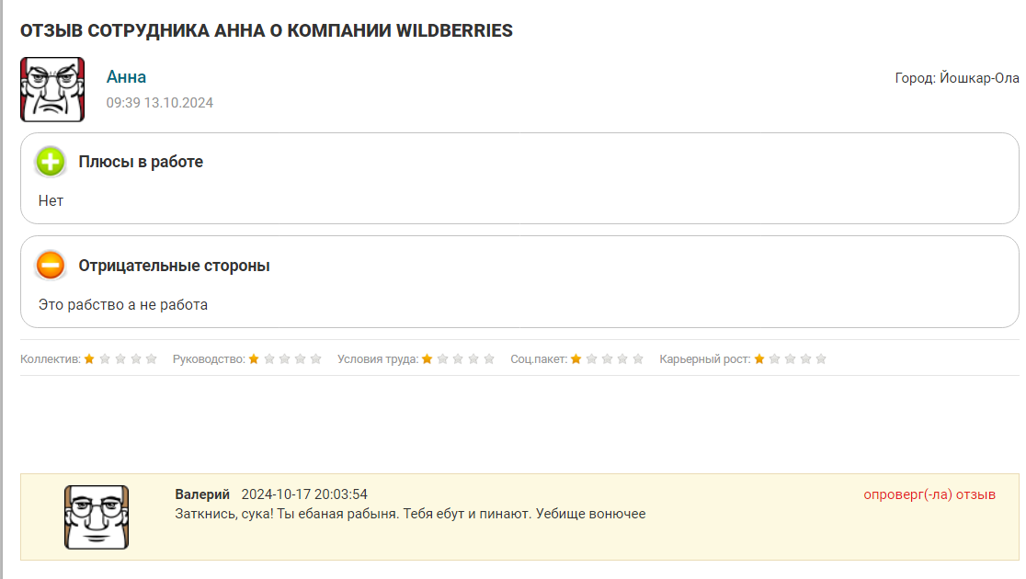Click the 'Отрицательные стороны' section header
Image resolution: width=1026 pixels, height=579 pixels.
pyautogui.click(x=174, y=266)
